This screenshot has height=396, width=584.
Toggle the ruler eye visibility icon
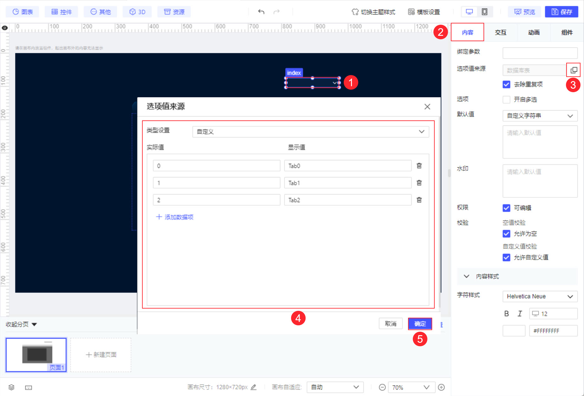pyautogui.click(x=5, y=28)
